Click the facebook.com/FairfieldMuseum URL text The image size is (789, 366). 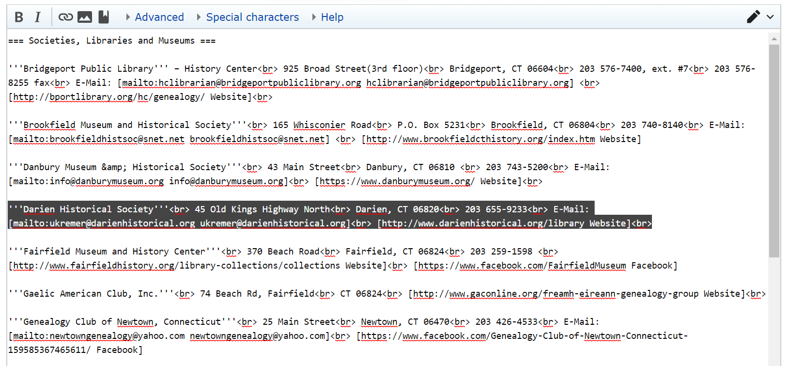point(522,266)
